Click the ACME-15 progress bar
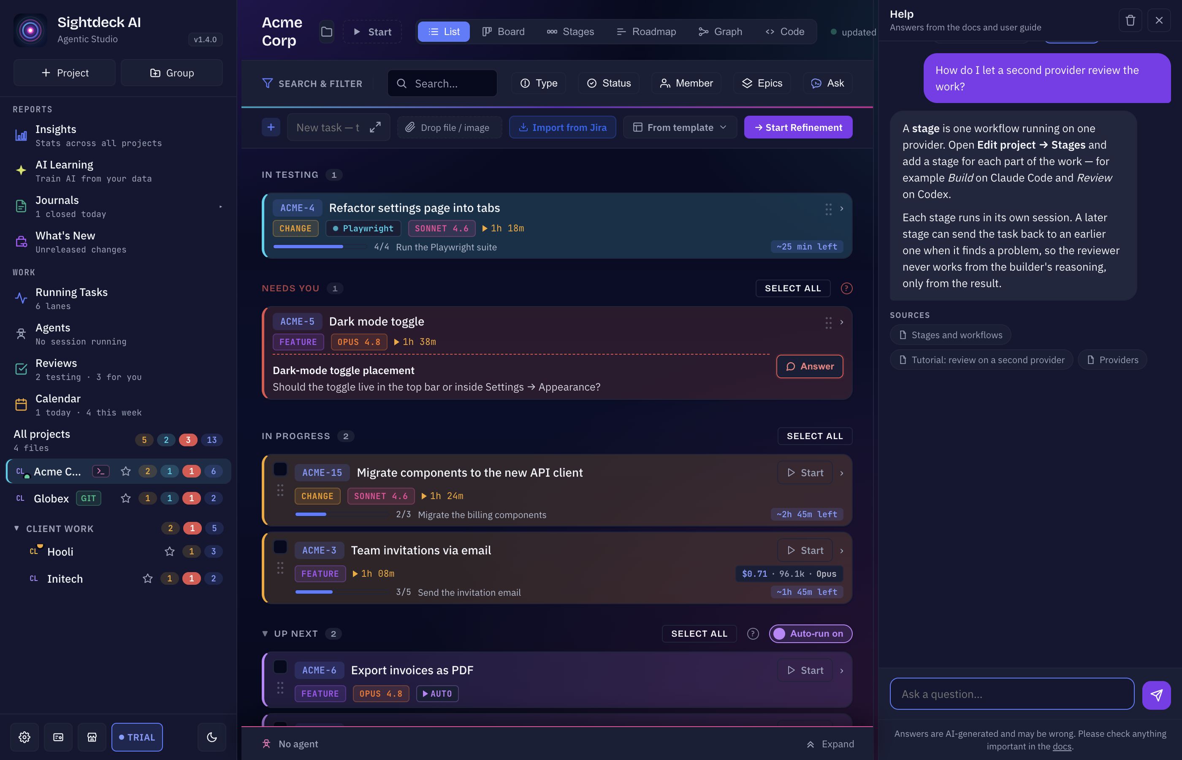Viewport: 1182px width, 760px height. pyautogui.click(x=342, y=514)
